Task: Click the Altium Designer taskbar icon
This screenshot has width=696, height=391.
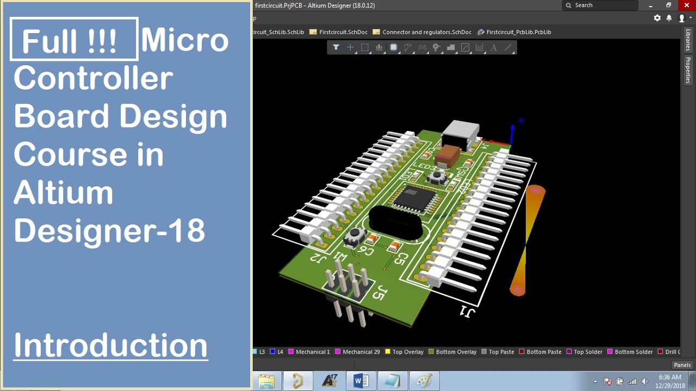Action: pos(297,381)
